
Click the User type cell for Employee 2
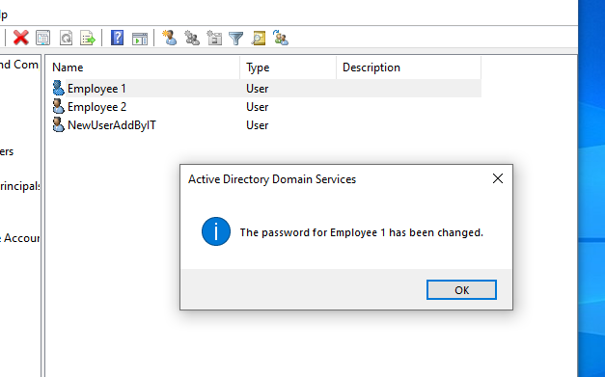coord(258,107)
